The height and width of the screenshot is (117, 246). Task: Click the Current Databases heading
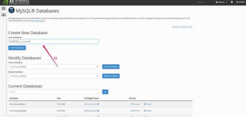(25, 86)
